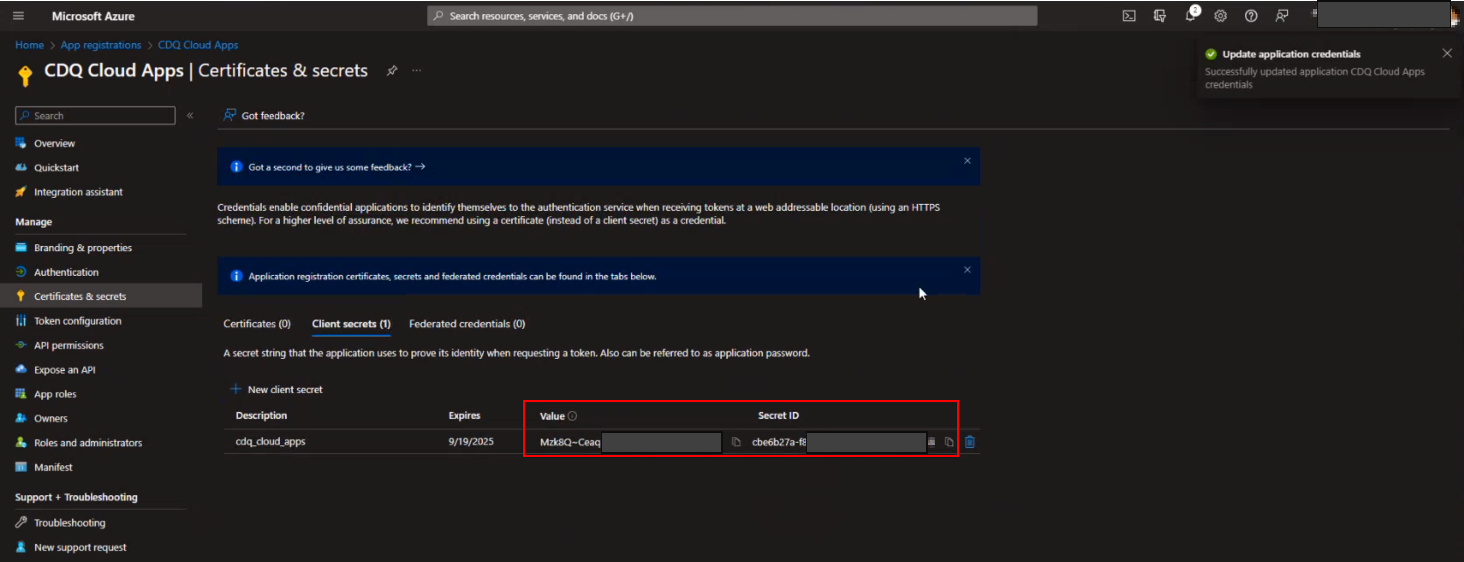Select the Client secrets (1) tab
This screenshot has width=1464, height=562.
pos(351,324)
